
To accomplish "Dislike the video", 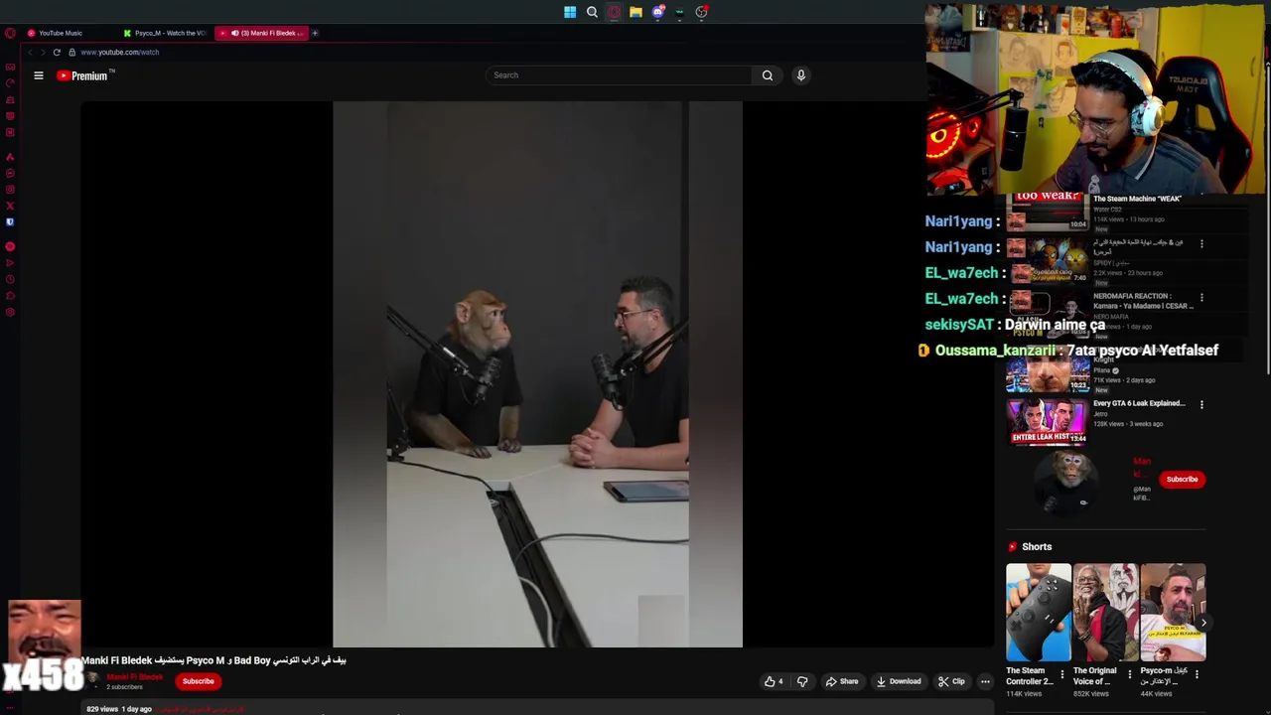I will [802, 681].
